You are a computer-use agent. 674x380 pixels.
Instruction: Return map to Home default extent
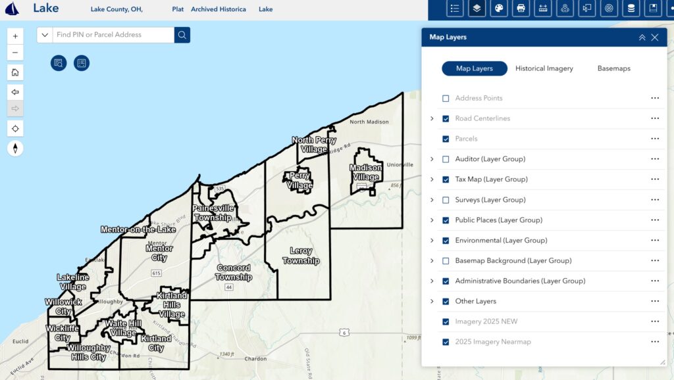(15, 72)
